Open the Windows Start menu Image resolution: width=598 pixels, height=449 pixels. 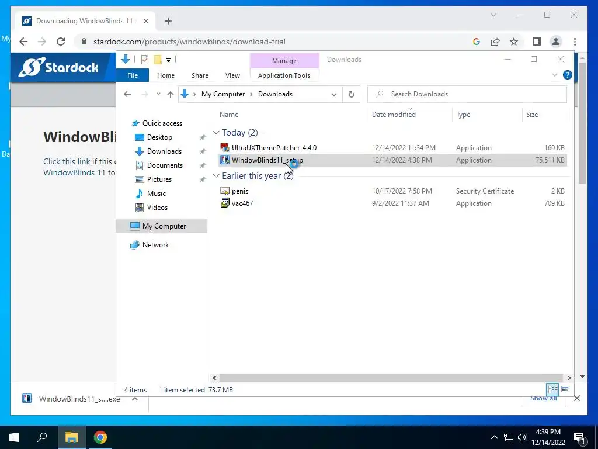(14, 437)
